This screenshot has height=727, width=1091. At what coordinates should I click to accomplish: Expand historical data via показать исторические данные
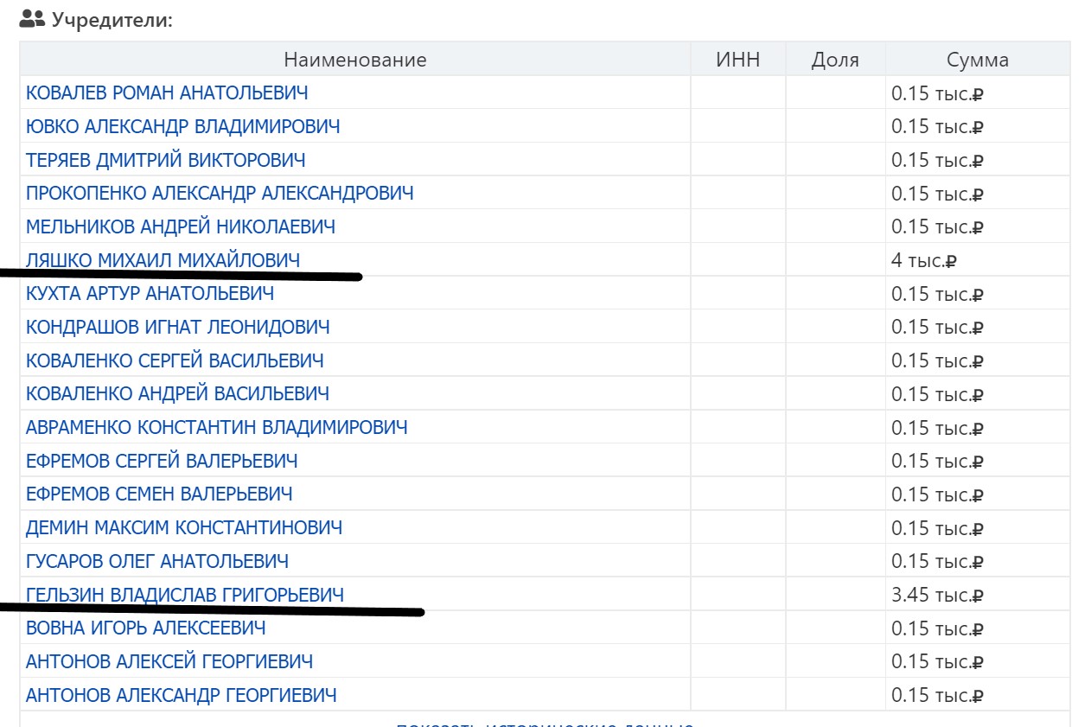pos(545,724)
